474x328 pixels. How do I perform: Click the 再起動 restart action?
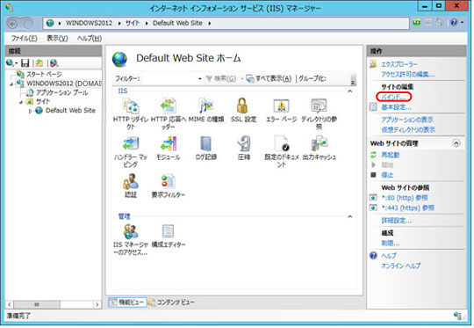(391, 155)
